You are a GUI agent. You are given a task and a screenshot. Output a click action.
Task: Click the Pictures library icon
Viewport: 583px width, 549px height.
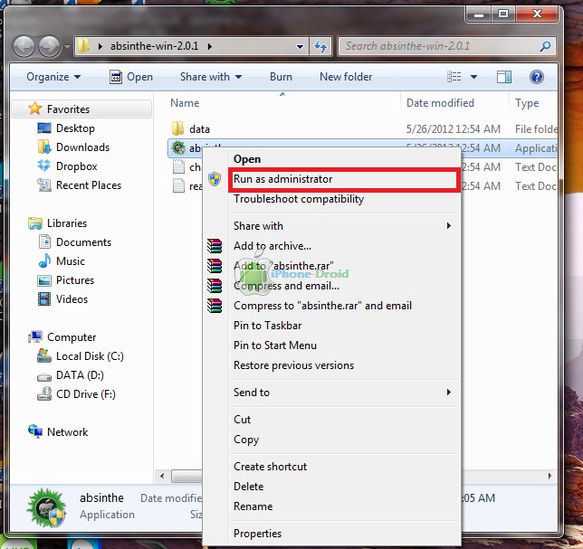pos(44,280)
